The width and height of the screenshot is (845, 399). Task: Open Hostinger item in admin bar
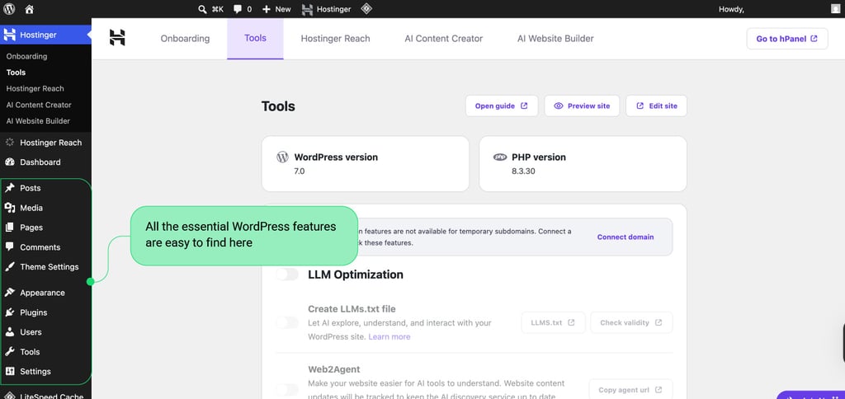coord(327,9)
